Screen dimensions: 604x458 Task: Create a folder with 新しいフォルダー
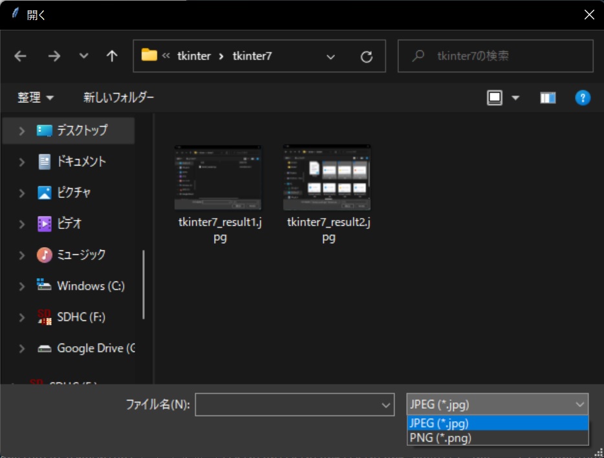point(119,98)
